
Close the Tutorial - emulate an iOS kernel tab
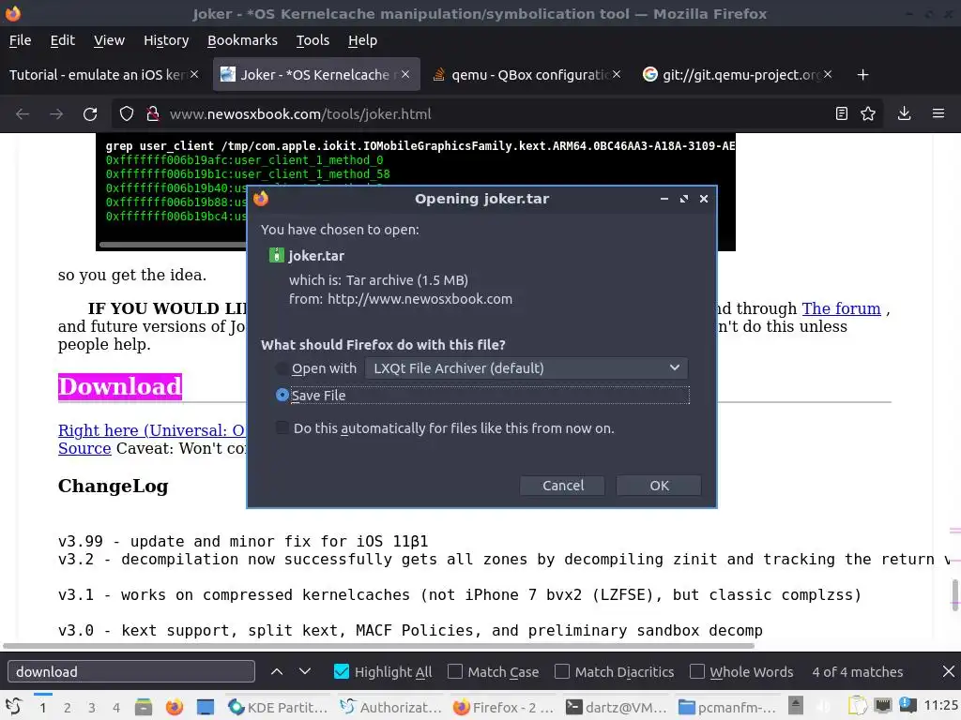194,74
